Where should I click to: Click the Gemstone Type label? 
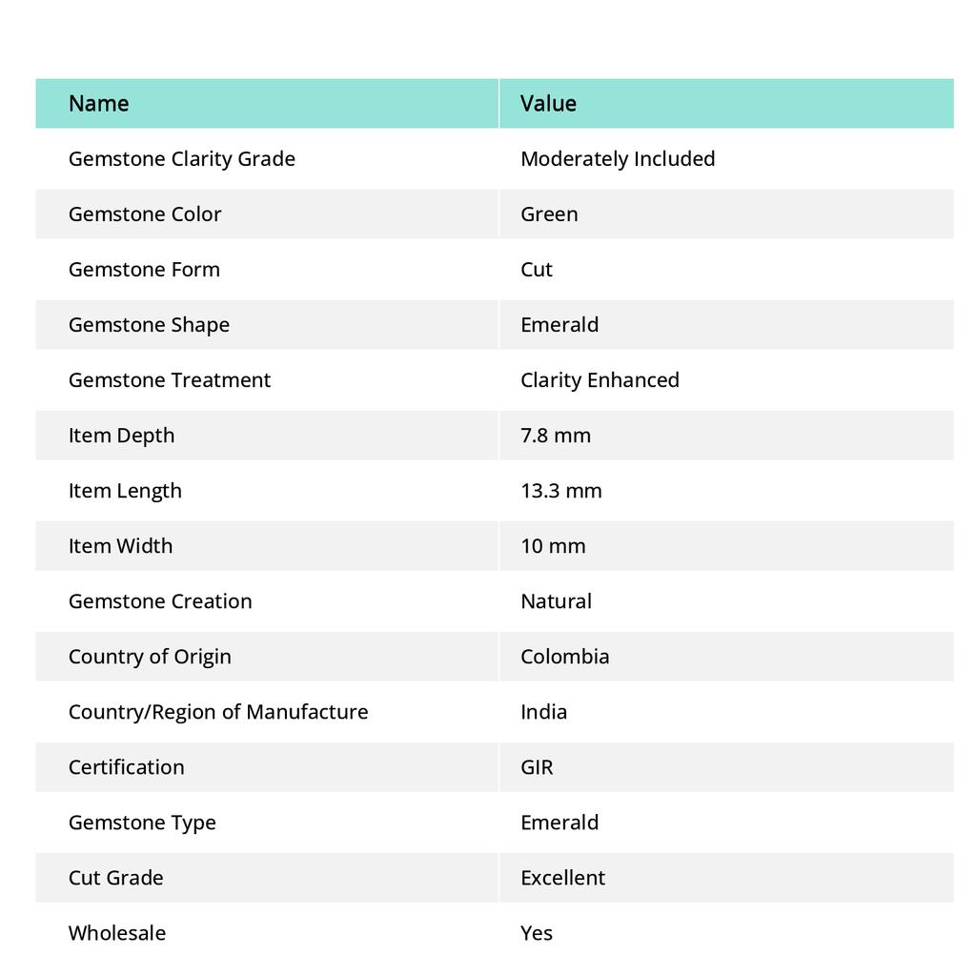(x=142, y=823)
